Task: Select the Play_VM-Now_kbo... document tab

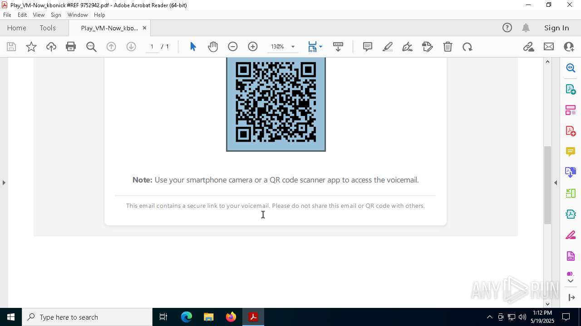Action: (109, 28)
